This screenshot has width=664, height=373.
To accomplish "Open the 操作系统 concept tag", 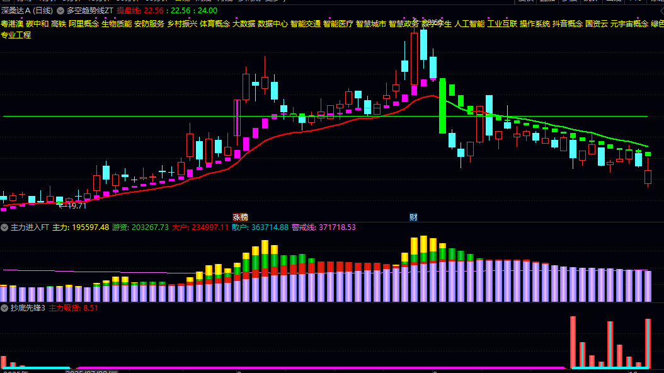I will pos(535,24).
